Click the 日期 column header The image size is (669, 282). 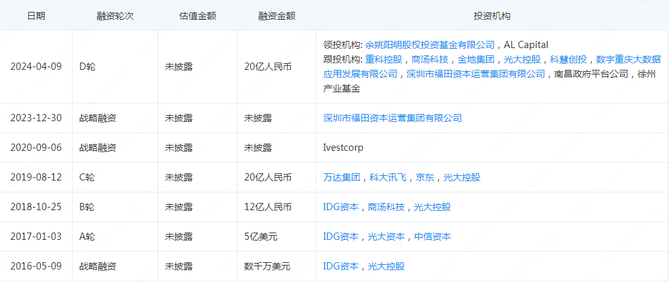[x=36, y=16]
